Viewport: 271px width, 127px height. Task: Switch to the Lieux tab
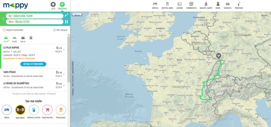coord(53,5)
